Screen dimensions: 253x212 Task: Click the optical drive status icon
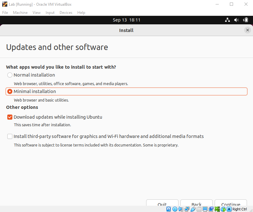175,209
